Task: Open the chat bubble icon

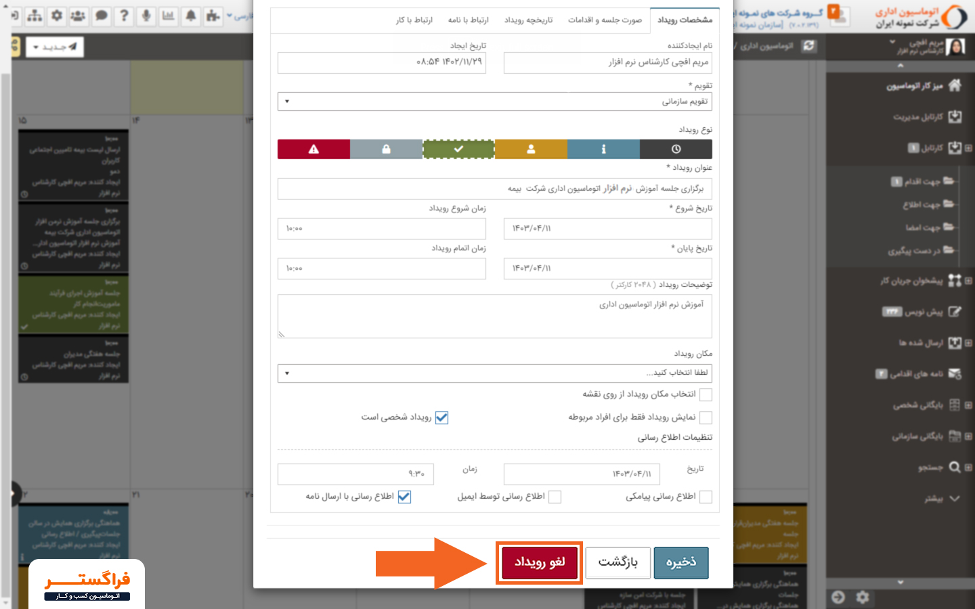Action: [x=102, y=16]
